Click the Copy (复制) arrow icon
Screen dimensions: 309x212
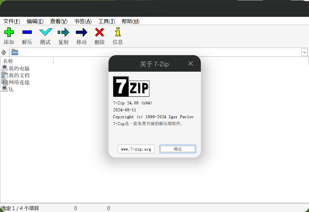[x=63, y=32]
